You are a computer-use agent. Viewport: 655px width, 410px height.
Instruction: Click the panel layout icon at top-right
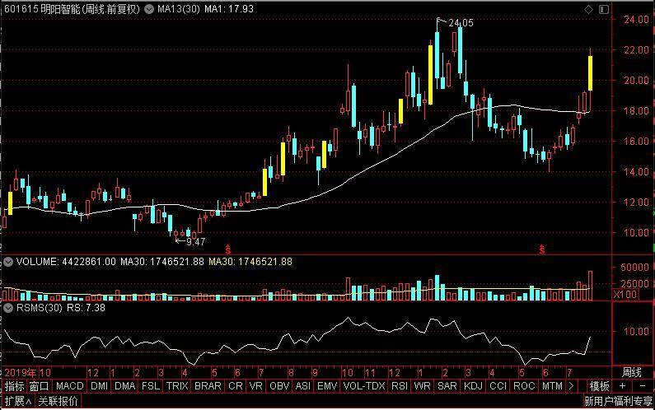(x=603, y=9)
